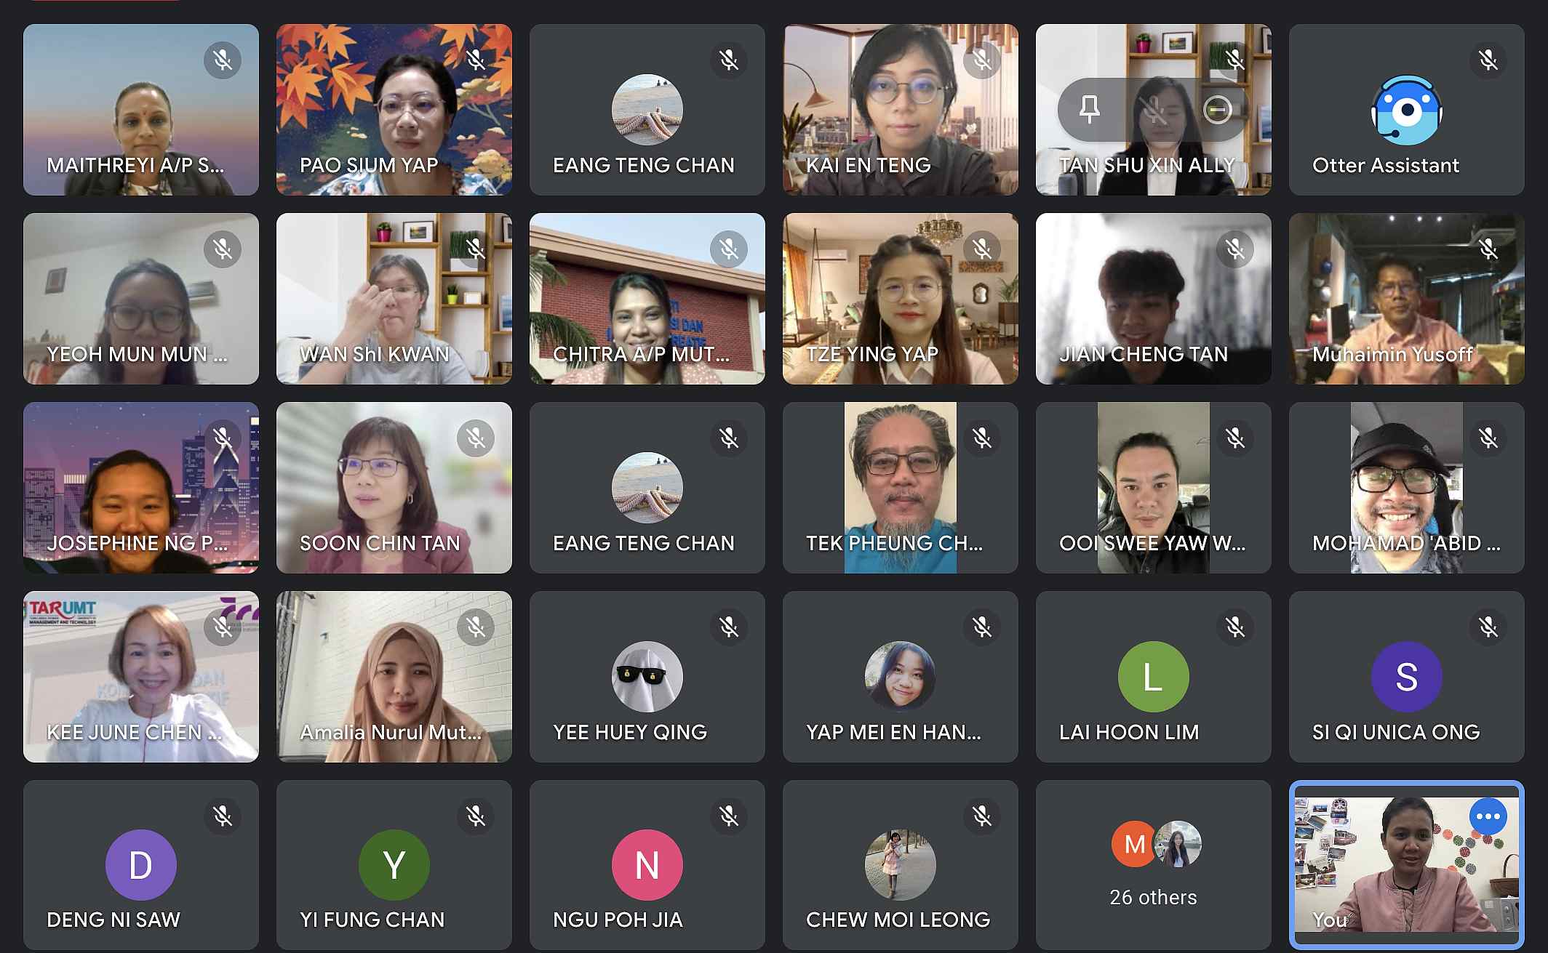This screenshot has width=1548, height=953.
Task: Select the Otter Assistant avatar
Action: click(1406, 110)
